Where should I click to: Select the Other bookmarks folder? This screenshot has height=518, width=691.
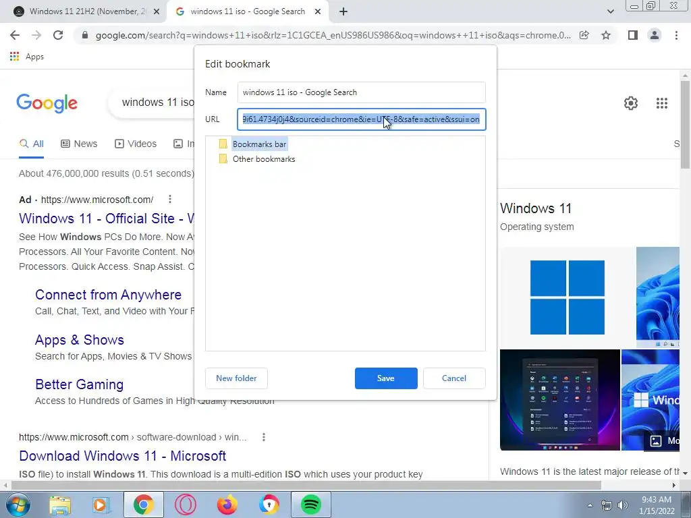click(257, 159)
